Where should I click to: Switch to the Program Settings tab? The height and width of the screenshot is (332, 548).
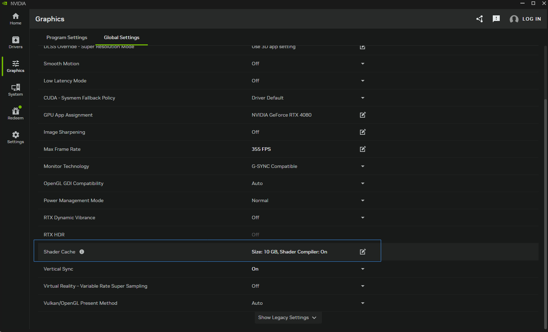[67, 37]
